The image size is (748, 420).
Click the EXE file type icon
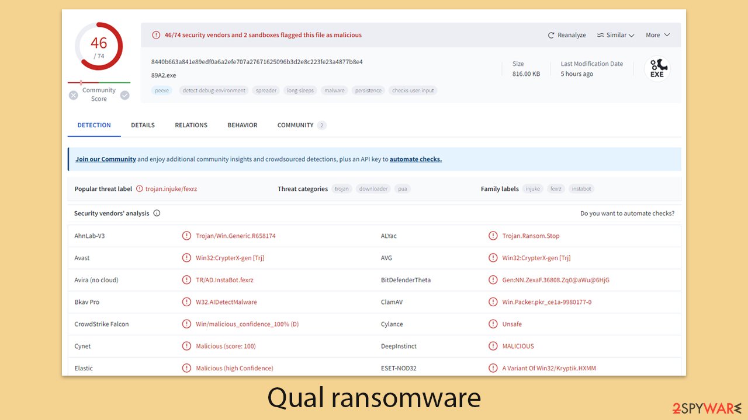coord(657,68)
